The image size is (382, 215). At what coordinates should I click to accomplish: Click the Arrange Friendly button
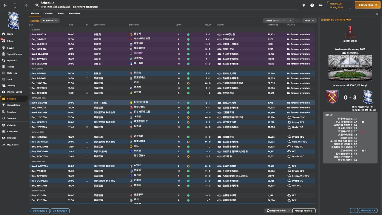point(304,211)
